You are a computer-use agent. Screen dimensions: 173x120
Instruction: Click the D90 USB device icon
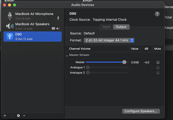tap(10, 36)
